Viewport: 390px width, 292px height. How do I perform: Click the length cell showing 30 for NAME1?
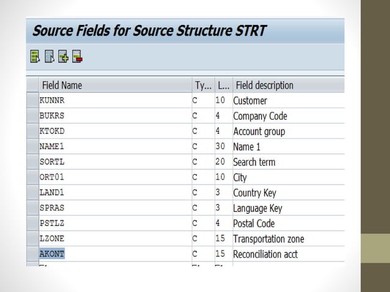(221, 147)
